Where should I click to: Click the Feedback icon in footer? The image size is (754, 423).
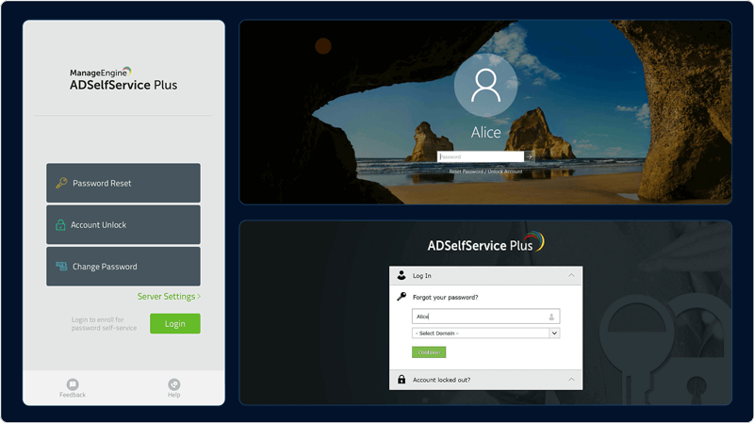click(73, 384)
